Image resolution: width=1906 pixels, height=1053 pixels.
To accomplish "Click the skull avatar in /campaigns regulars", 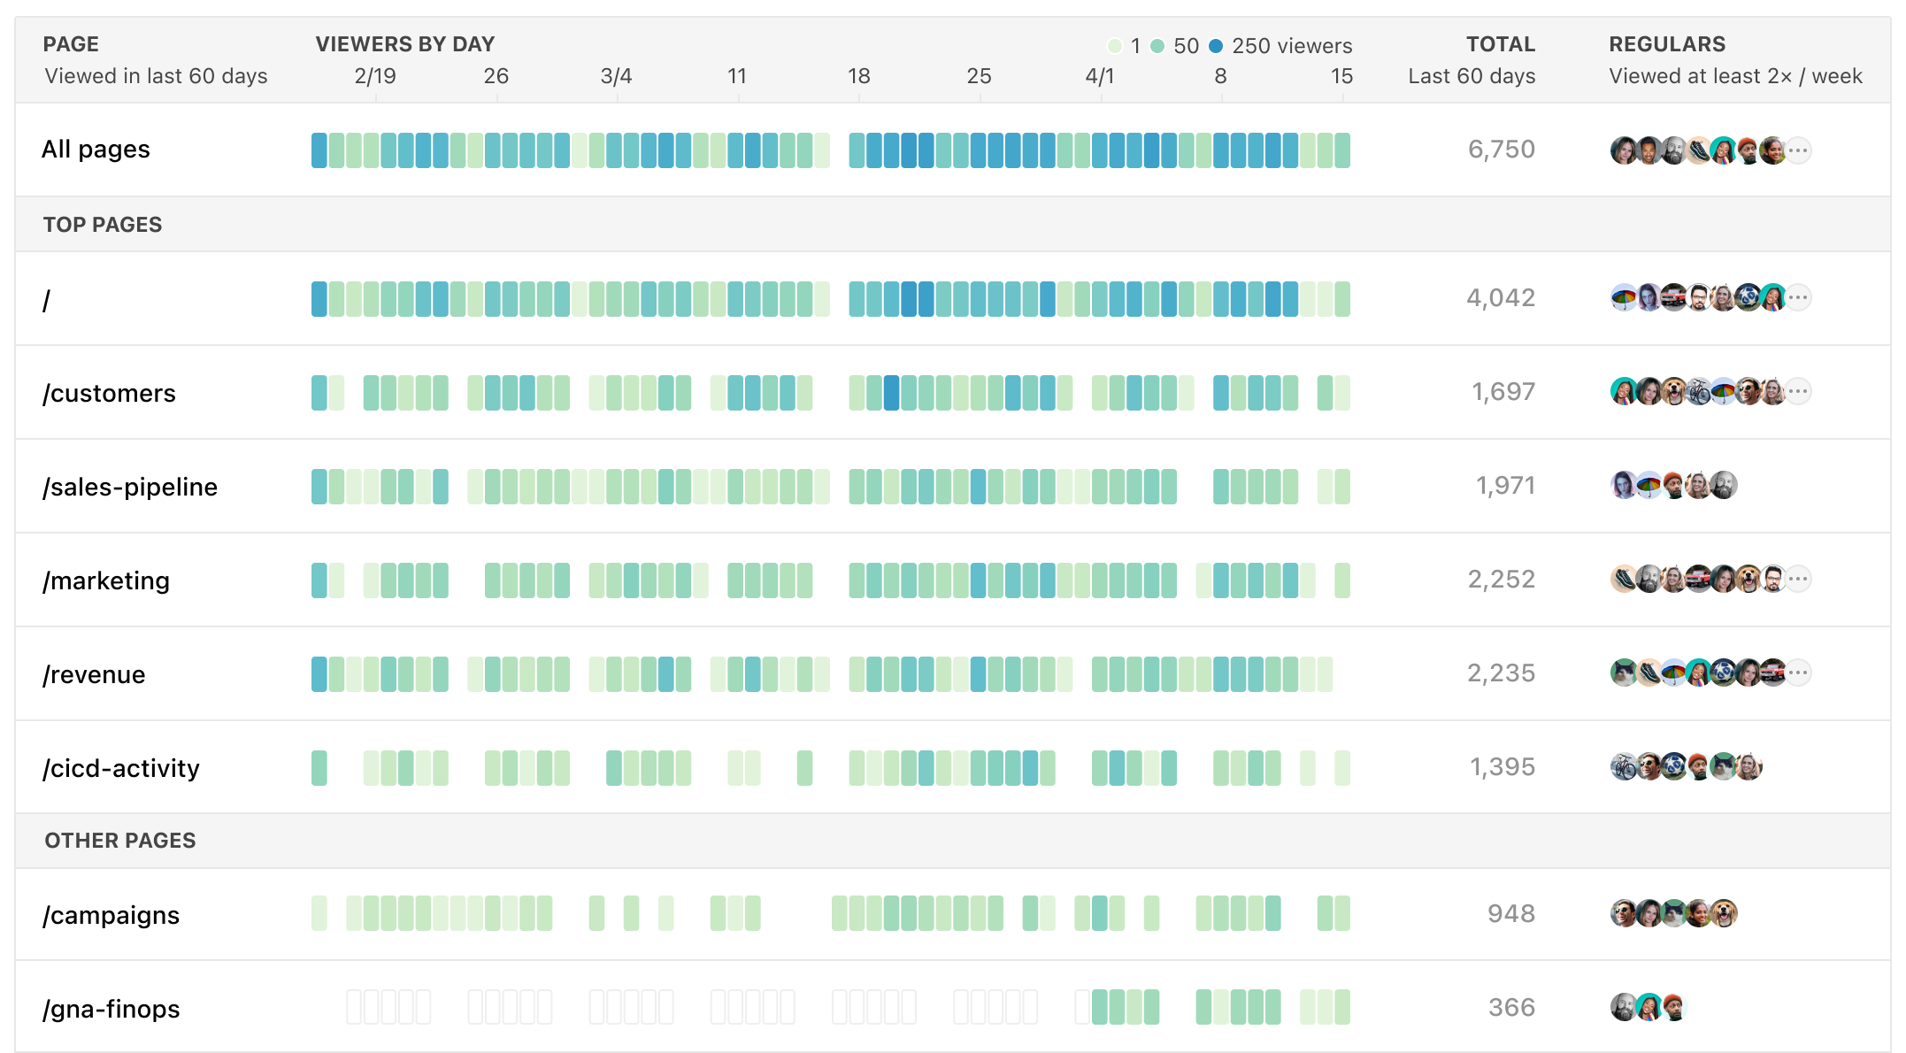I will (x=1622, y=913).
